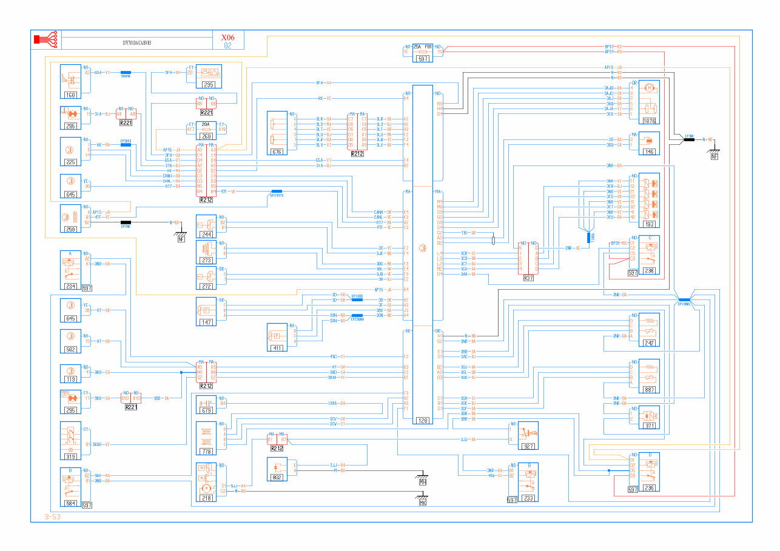Select ignition coil component 778
The width and height of the screenshot is (780, 551).
206,438
